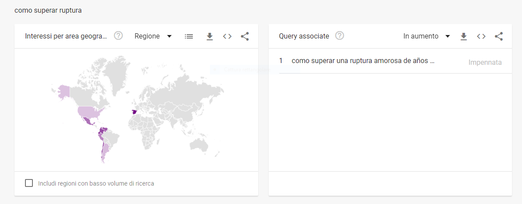Download the Query associate data
This screenshot has height=204, width=522.
[x=464, y=36]
